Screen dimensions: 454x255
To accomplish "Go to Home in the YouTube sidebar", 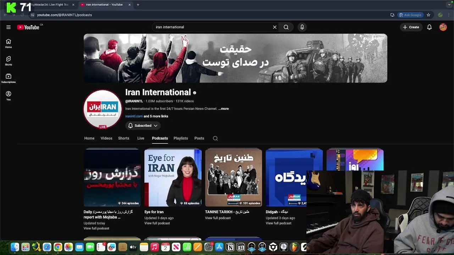I will (9, 44).
